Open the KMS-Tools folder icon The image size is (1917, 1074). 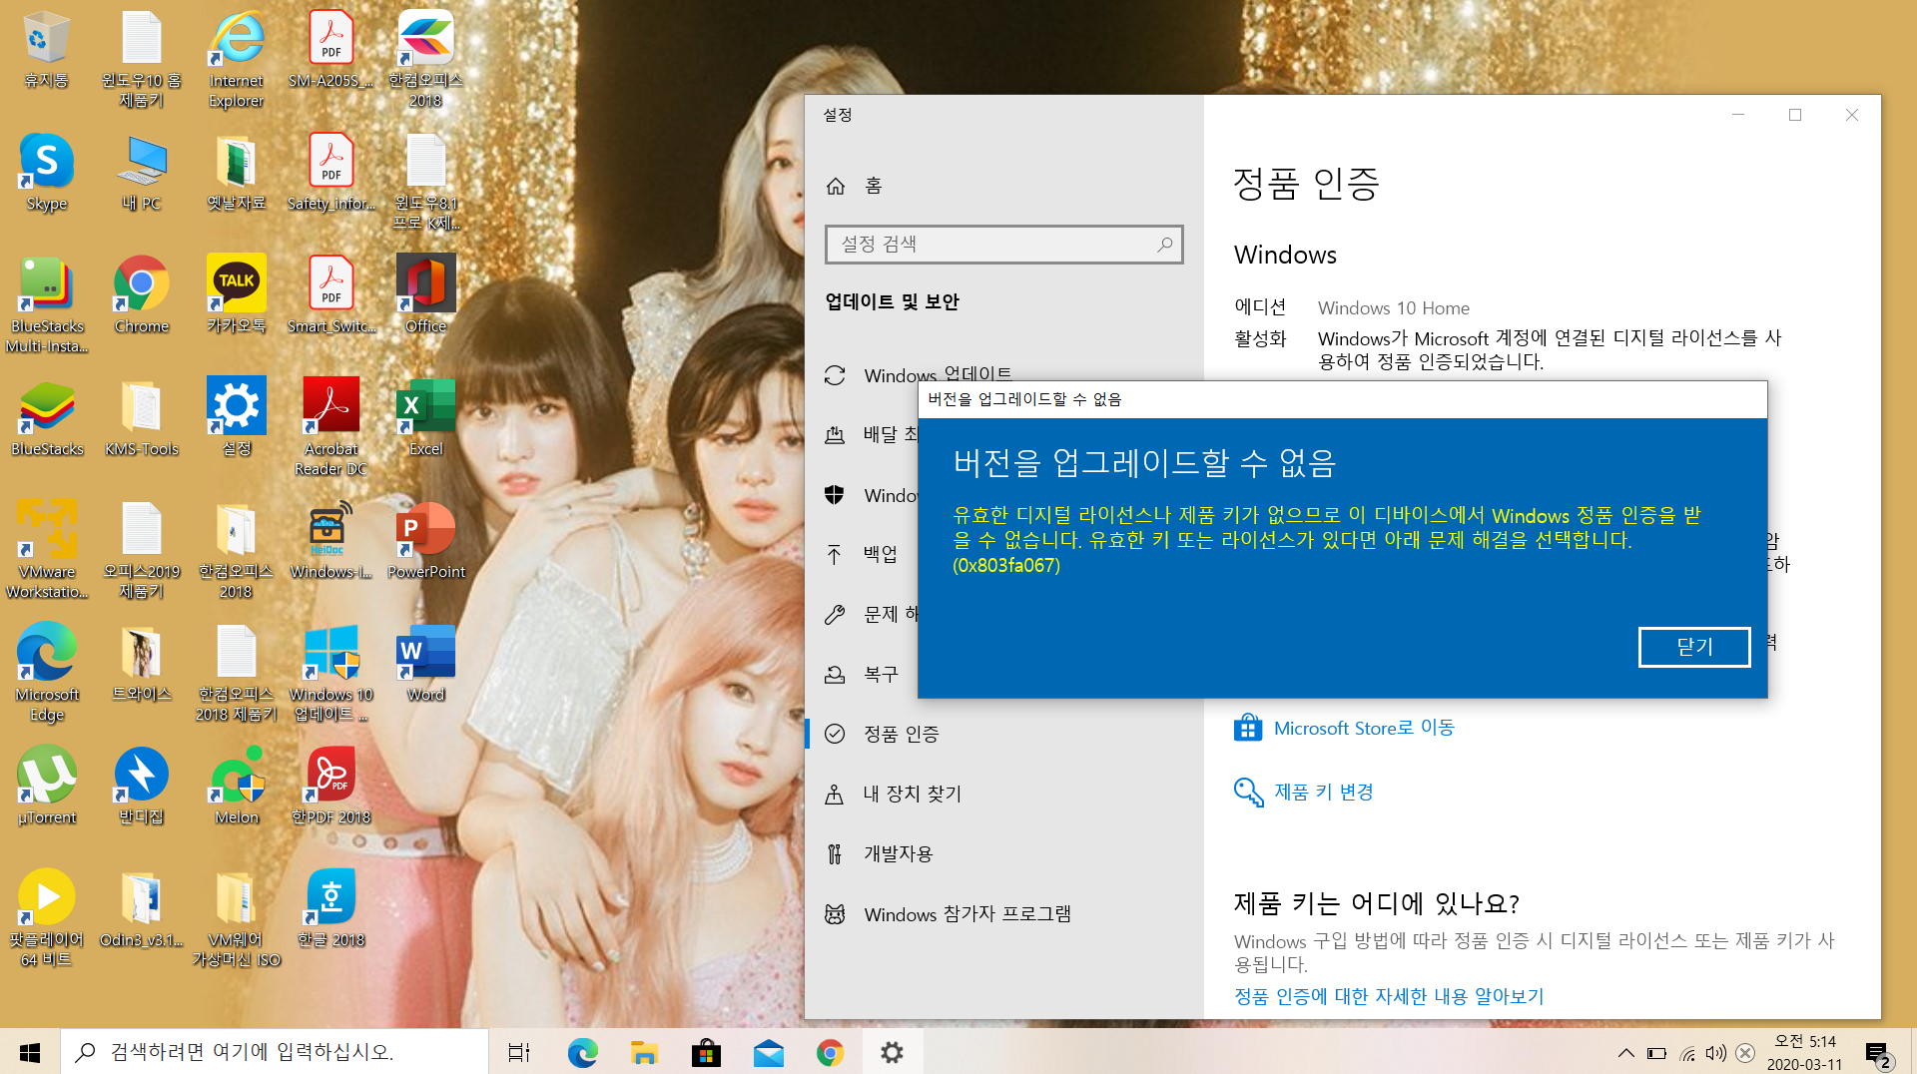[141, 417]
